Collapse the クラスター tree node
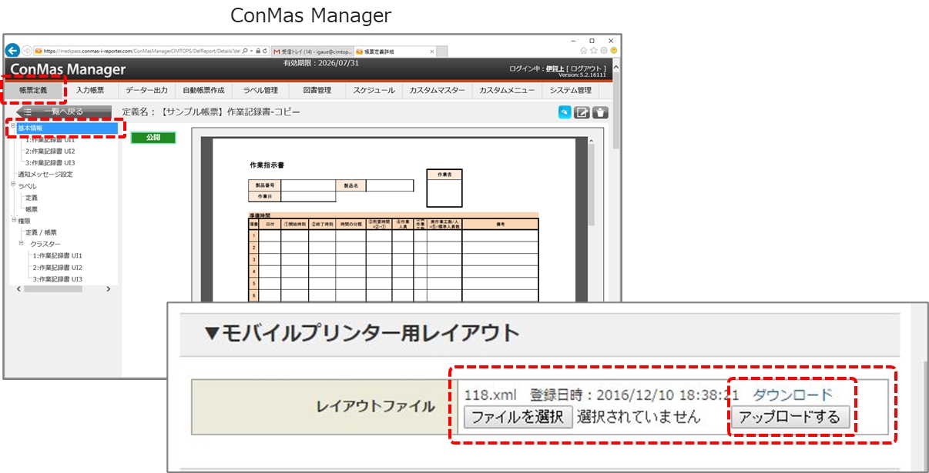This screenshot has height=473, width=929. coord(22,244)
